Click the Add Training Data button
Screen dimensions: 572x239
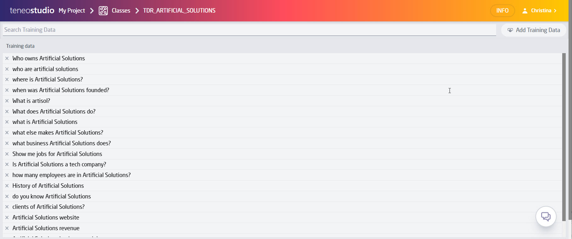(534, 30)
